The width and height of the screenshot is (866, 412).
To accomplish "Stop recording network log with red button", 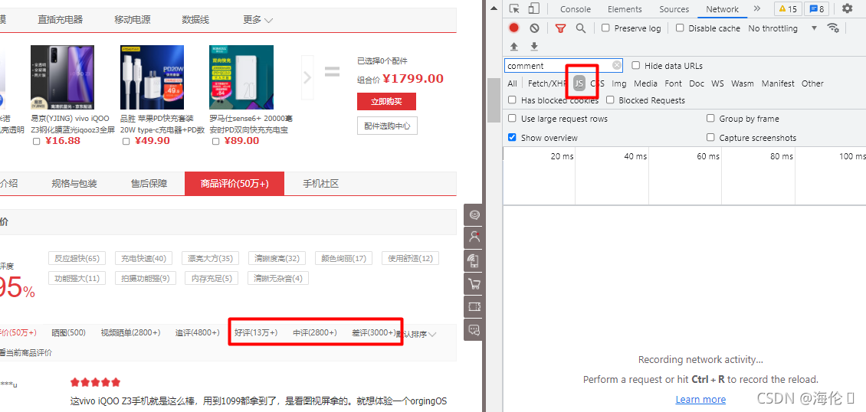I will click(514, 28).
